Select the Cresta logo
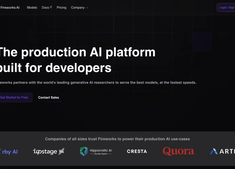This screenshot has width=235, height=169. click(137, 151)
